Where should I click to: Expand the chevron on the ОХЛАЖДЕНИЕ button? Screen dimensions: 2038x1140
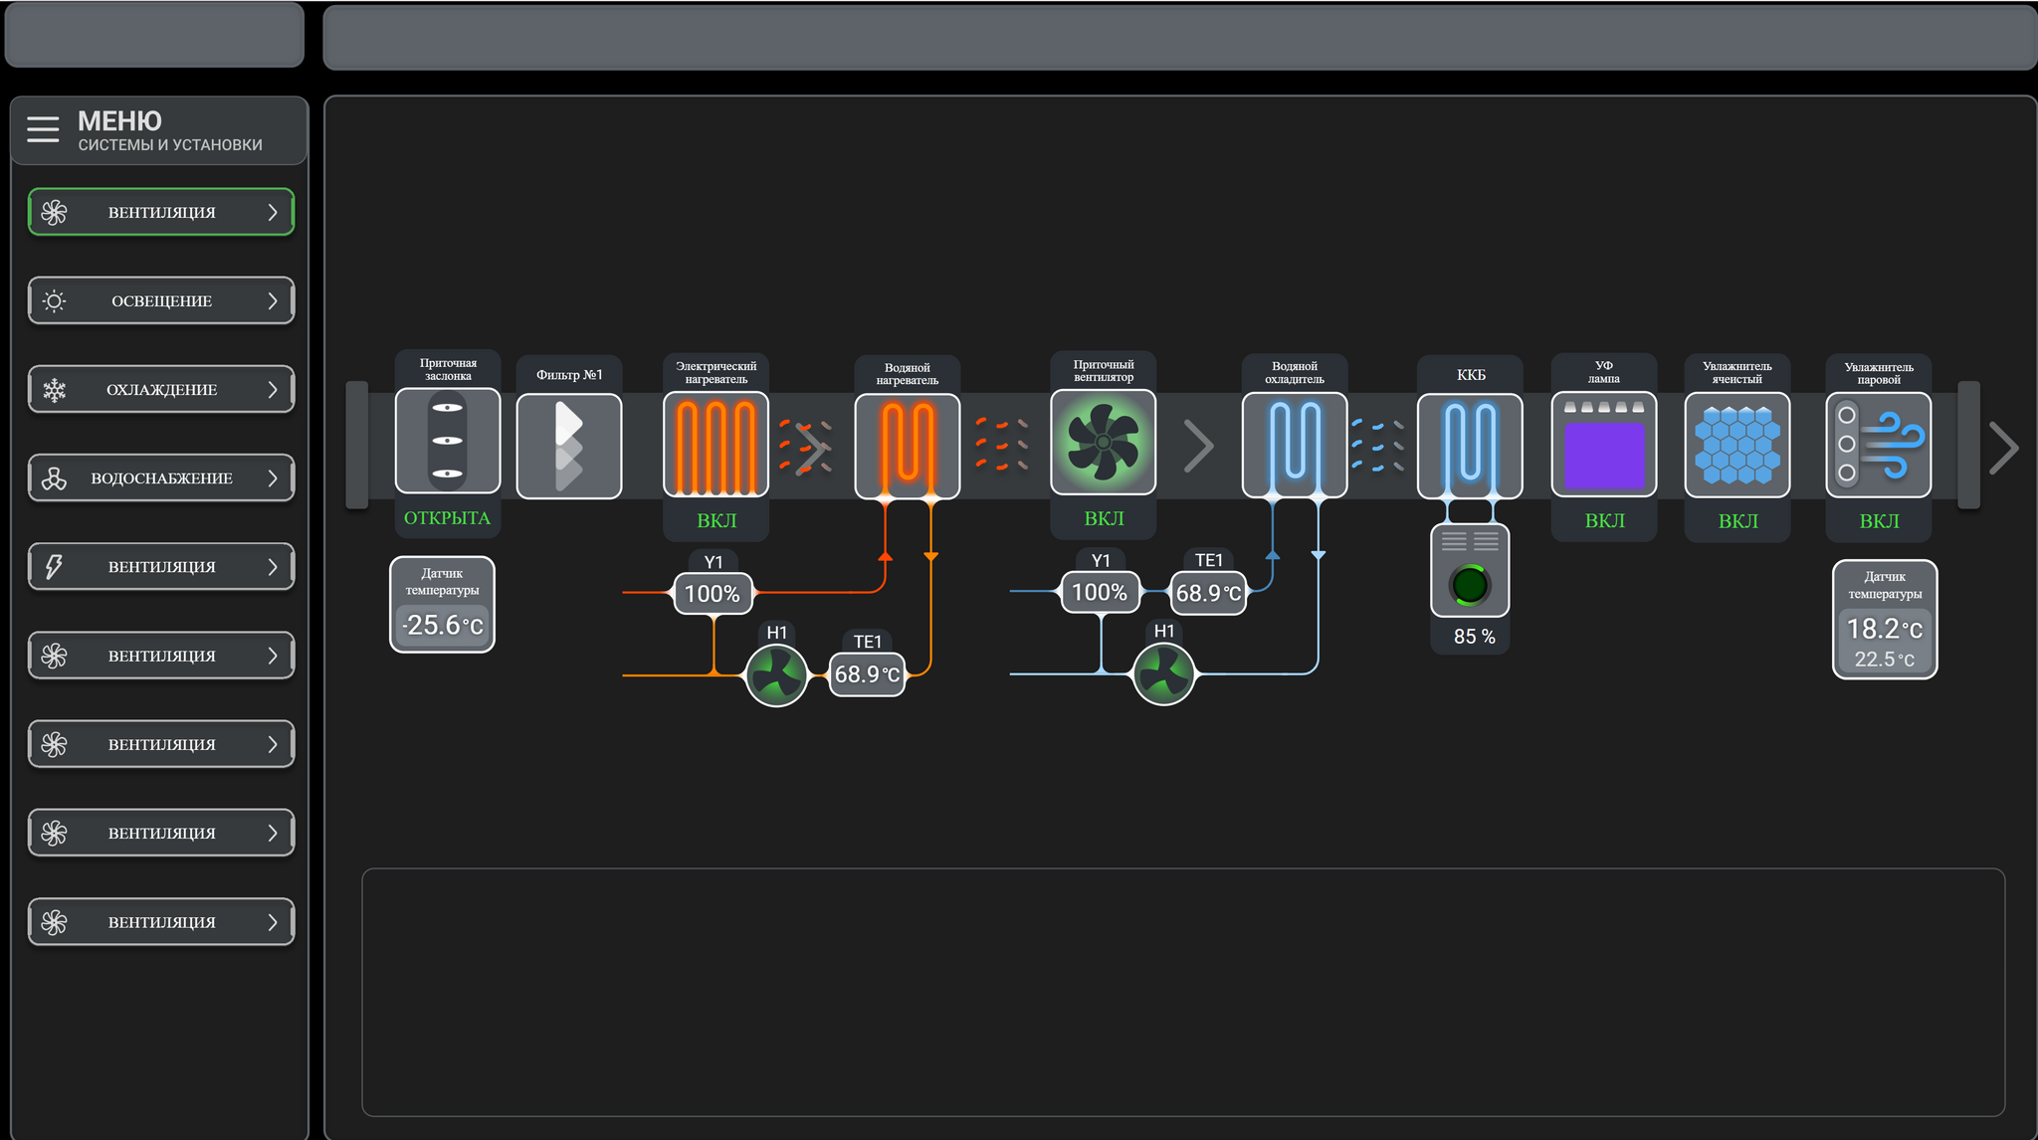click(273, 390)
